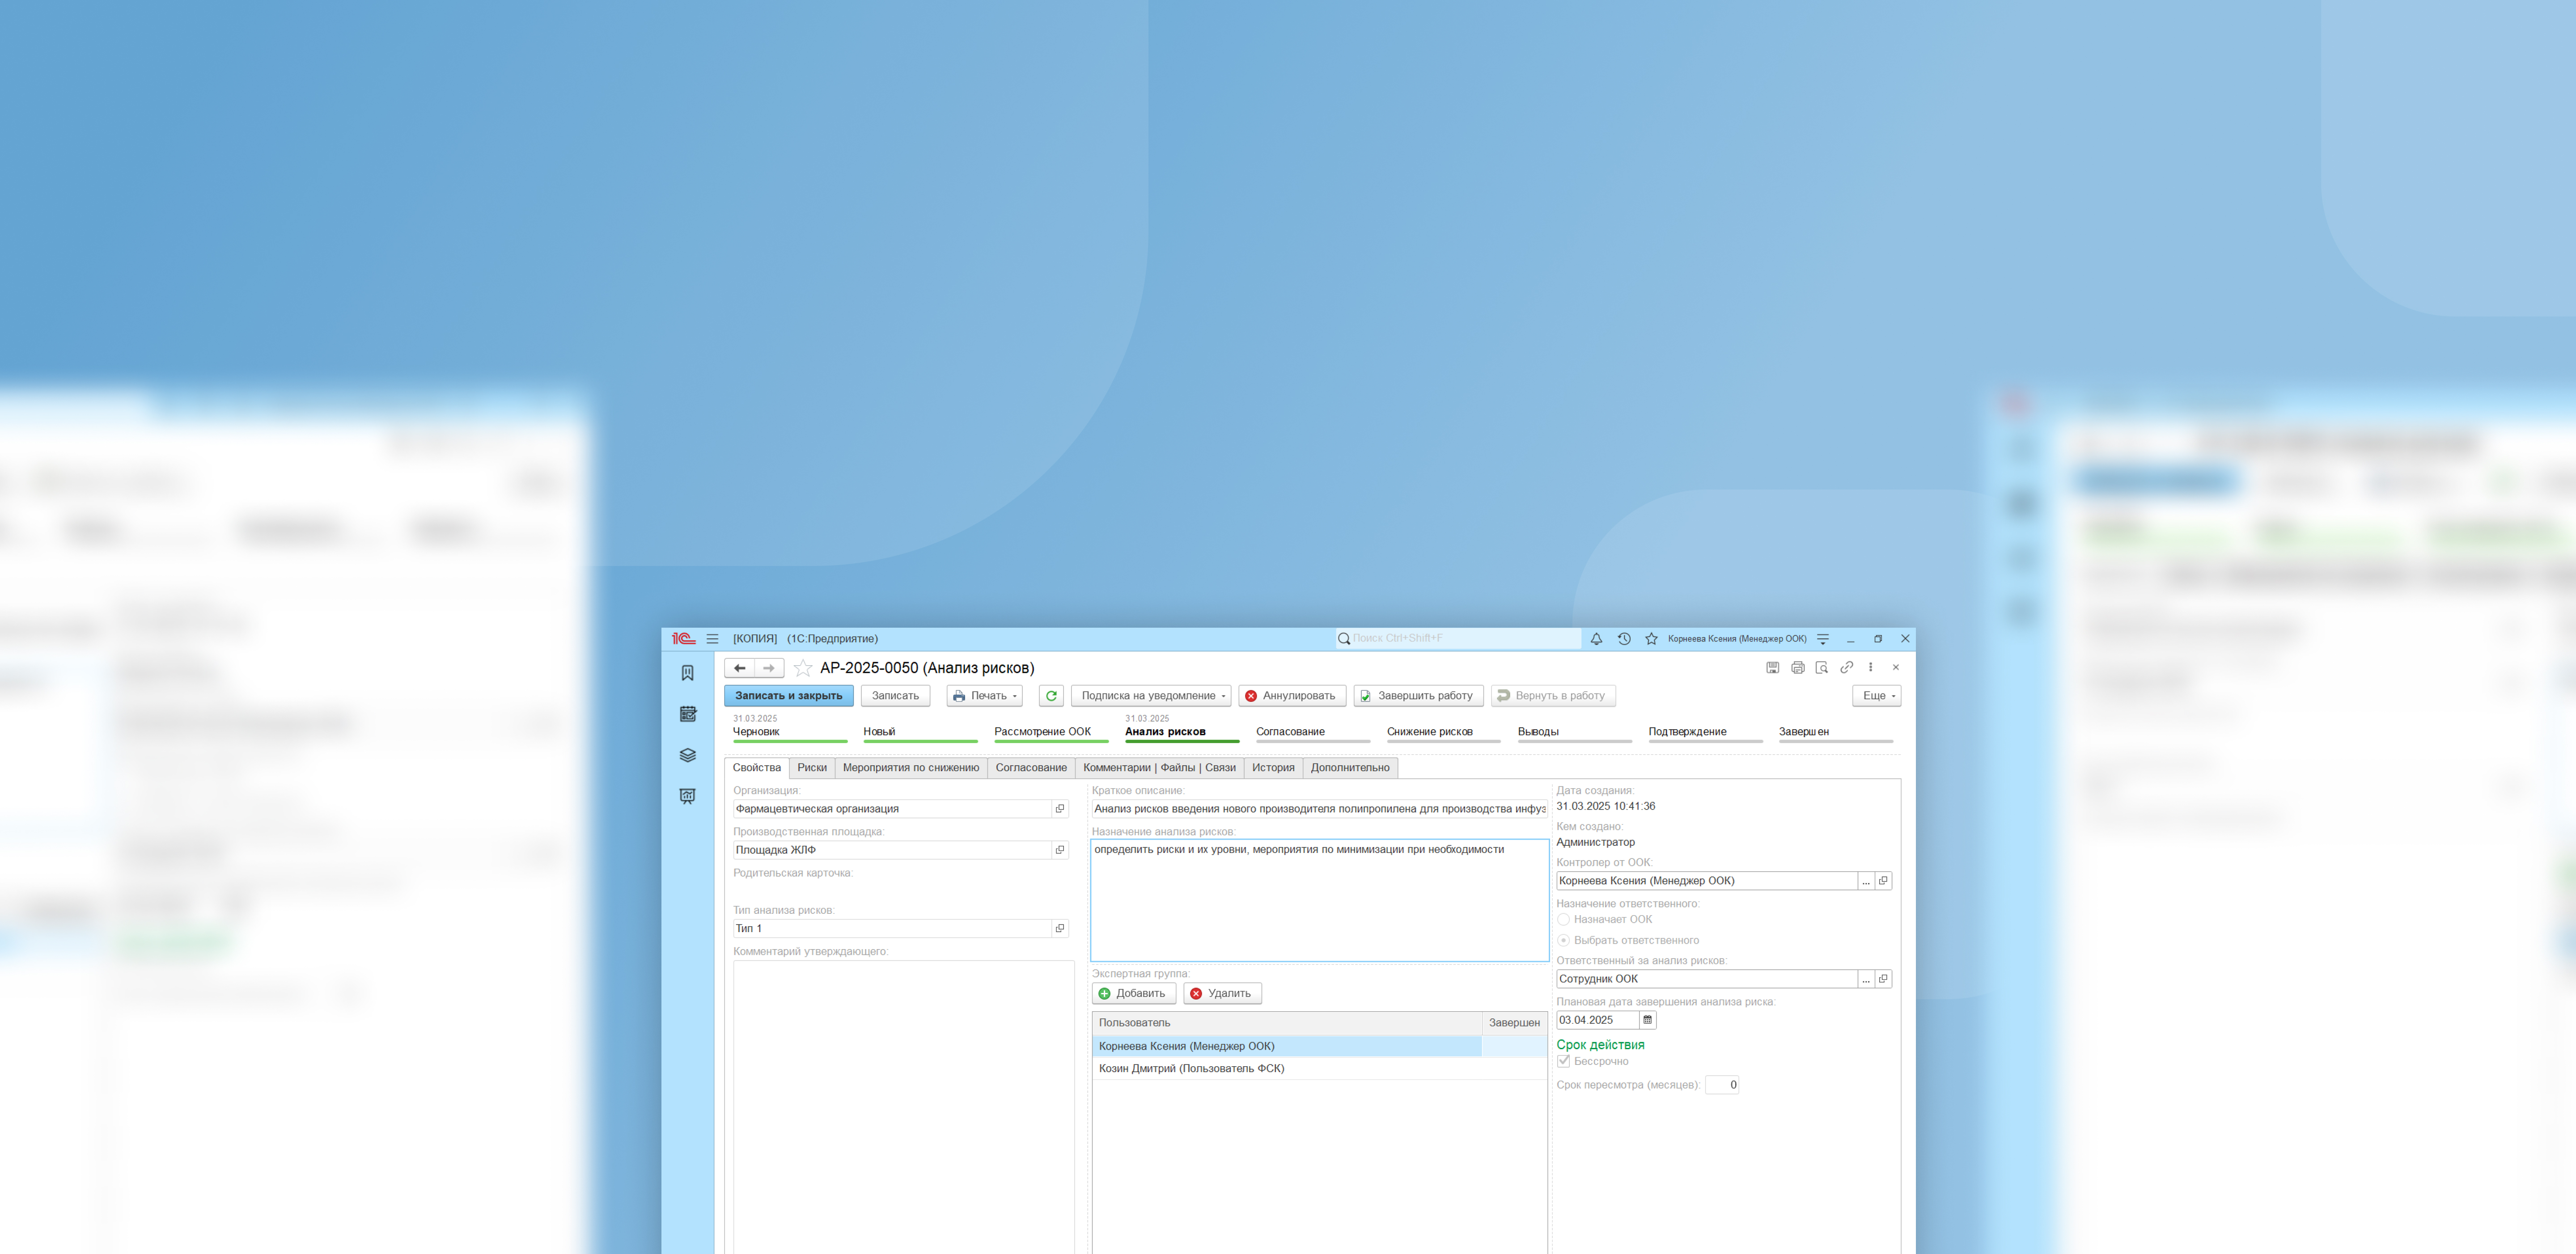This screenshot has height=1254, width=2576.
Task: Click the Пользователь column header
Action: 1287,1023
